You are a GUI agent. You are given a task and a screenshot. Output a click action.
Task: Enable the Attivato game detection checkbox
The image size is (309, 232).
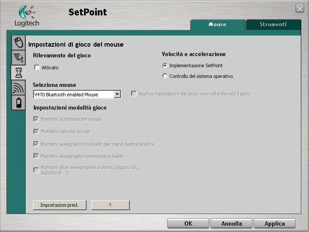[x=37, y=68]
